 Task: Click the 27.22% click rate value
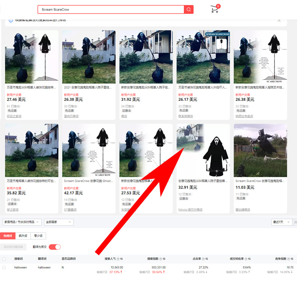(x=203, y=267)
